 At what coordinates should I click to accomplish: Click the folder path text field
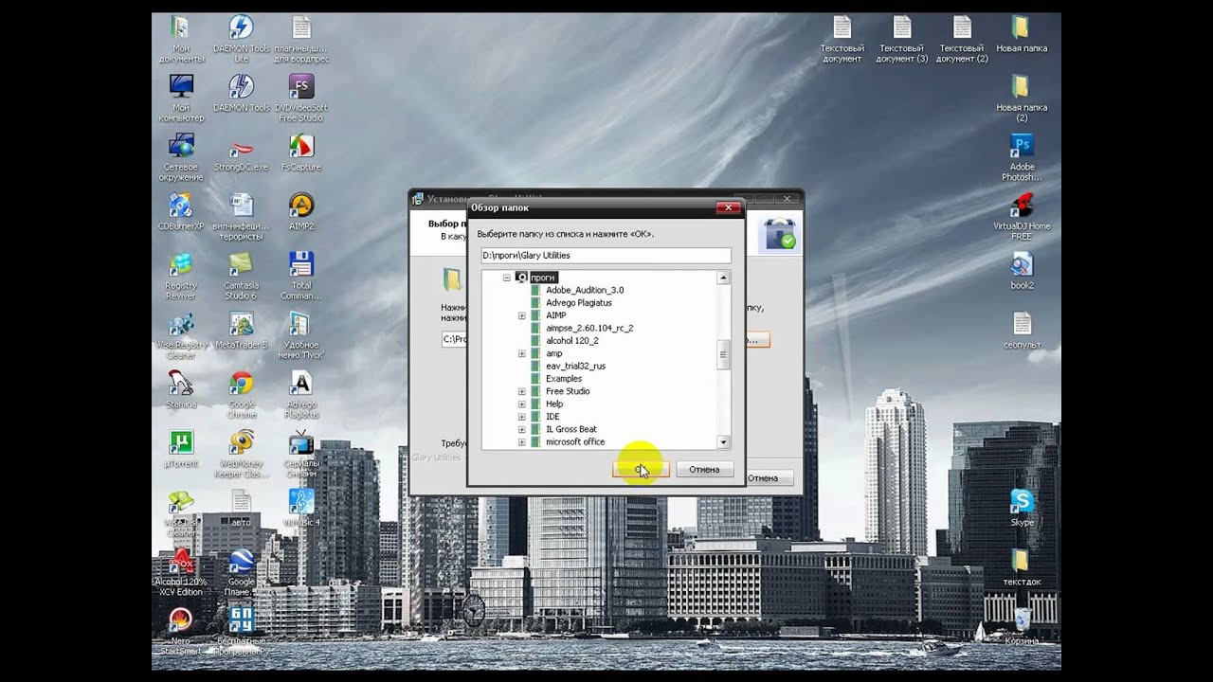tap(606, 255)
